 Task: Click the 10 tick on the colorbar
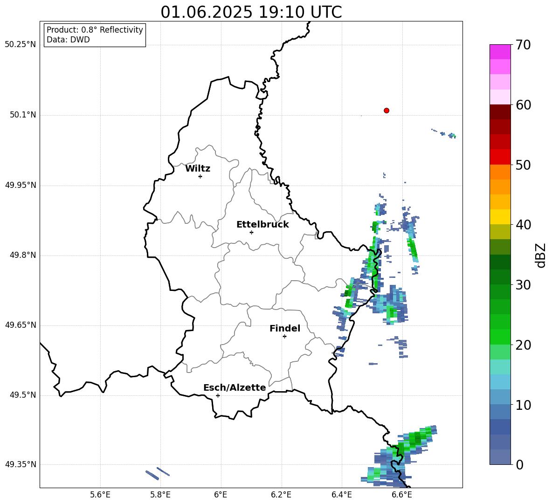coord(523,405)
